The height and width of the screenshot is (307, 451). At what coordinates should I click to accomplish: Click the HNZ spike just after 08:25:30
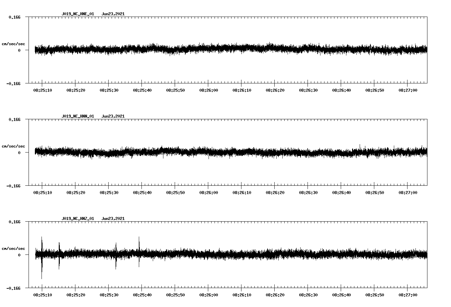[116, 256]
